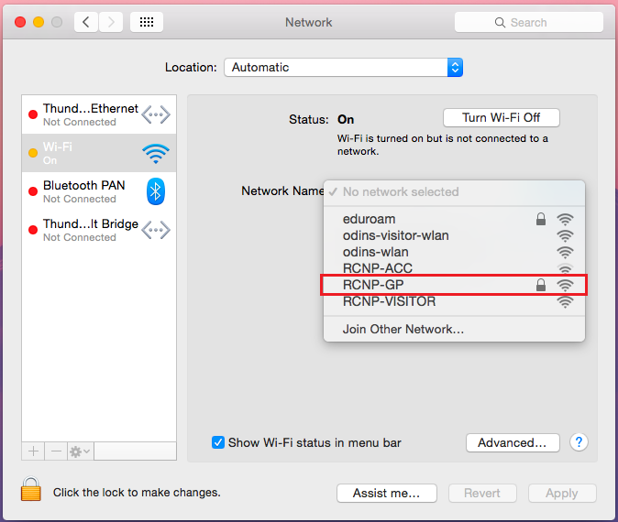618x522 pixels.
Task: Select Join Other Network option
Action: coord(403,329)
